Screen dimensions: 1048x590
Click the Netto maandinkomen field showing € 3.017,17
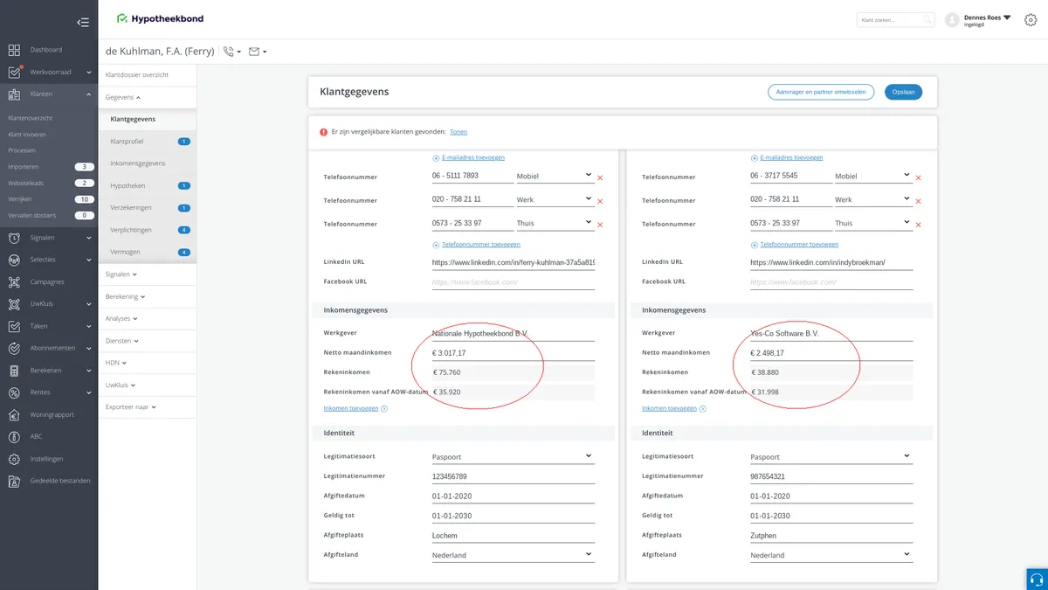[513, 353]
